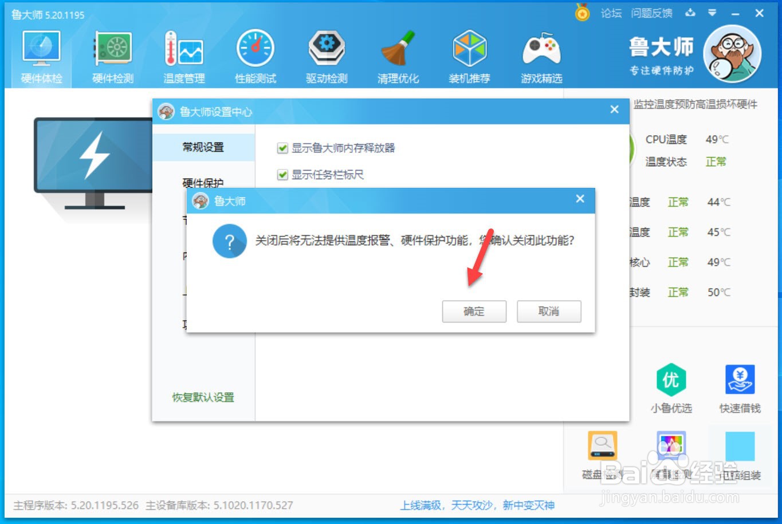This screenshot has height=524, width=782.
Task: Open the 论坛 forum link
Action: pos(611,13)
